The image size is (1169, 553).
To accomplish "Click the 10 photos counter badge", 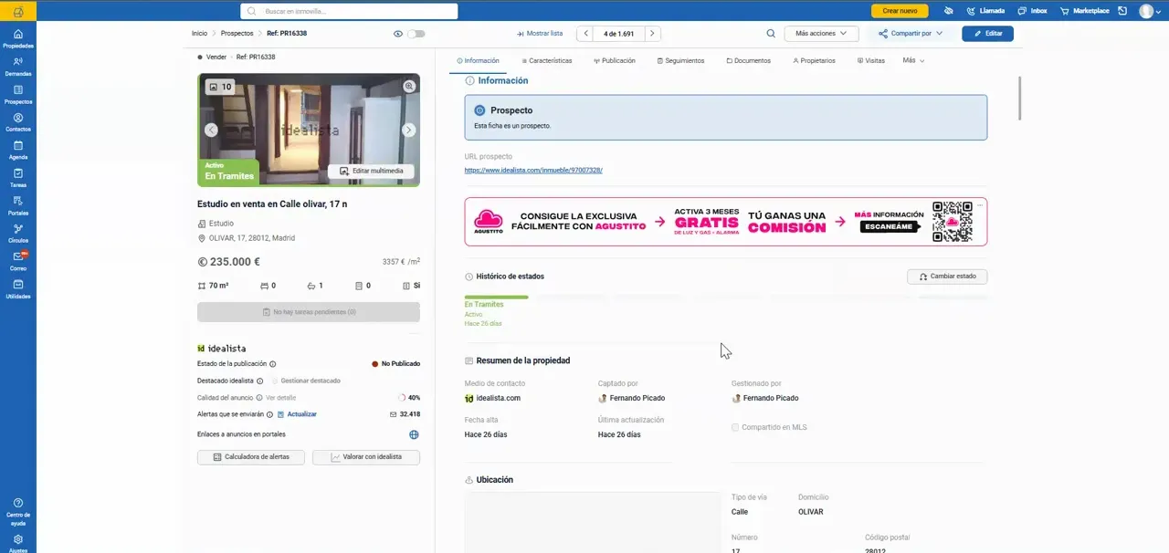I will point(220,87).
